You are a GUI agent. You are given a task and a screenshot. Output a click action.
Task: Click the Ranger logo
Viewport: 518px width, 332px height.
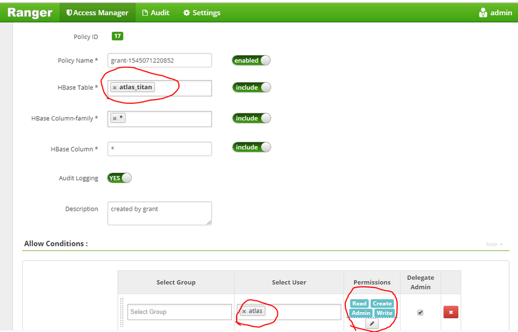30,12
